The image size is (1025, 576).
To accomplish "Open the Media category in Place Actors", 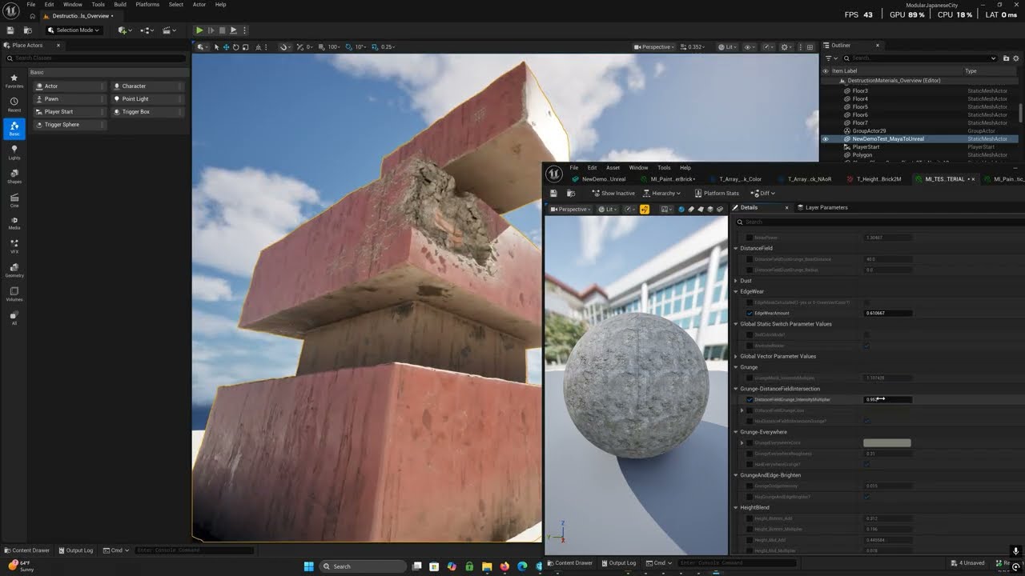I will pyautogui.click(x=14, y=222).
